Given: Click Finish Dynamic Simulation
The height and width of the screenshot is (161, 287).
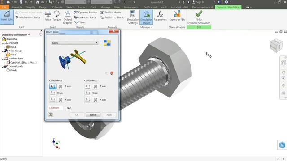Looking at the screenshot, I should 199,17.
